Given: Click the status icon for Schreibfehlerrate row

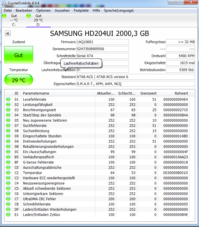Looking at the screenshot, I should pos(8,204).
